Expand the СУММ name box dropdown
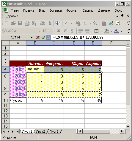 pos(32,38)
